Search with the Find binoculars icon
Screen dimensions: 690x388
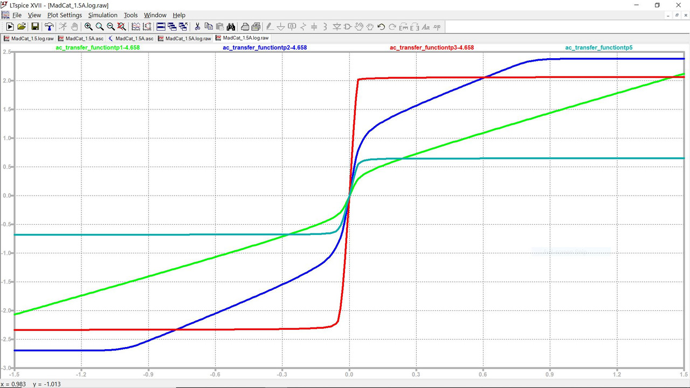tap(231, 26)
